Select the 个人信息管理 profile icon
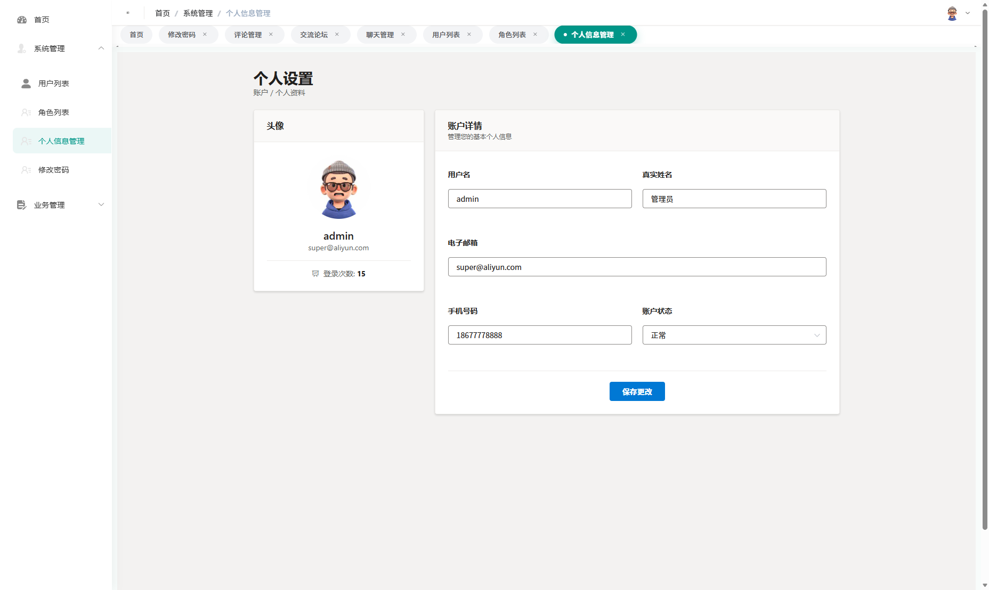This screenshot has height=590, width=989. [25, 141]
